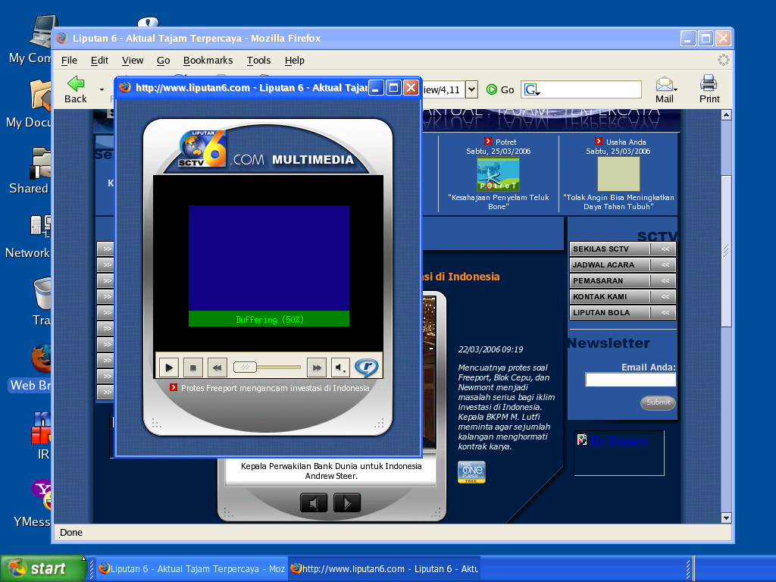
Task: Click the RealPlayer logo icon
Action: [367, 368]
